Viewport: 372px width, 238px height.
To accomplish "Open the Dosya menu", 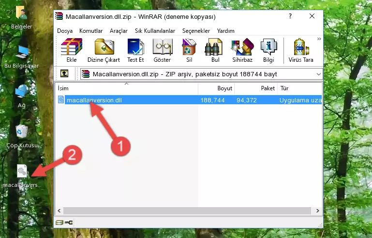I will 65,31.
